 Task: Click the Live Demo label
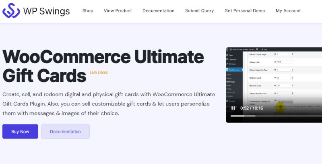pos(99,73)
